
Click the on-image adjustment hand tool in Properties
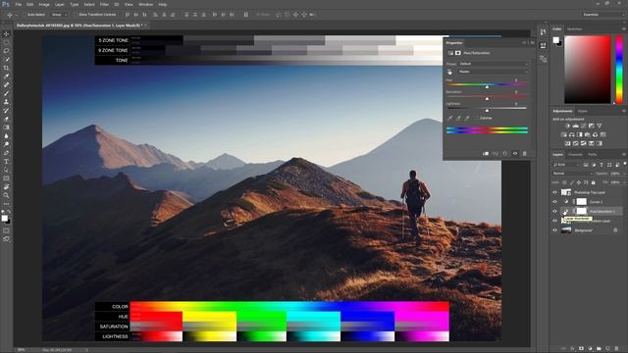449,72
